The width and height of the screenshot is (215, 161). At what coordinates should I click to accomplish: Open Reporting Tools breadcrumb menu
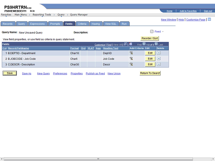[x=42, y=15]
